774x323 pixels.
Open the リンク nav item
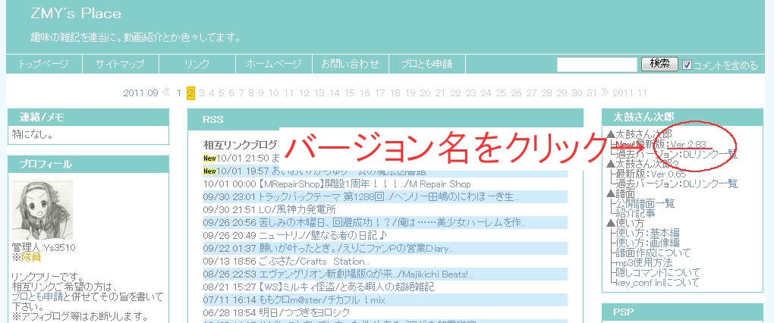(x=197, y=64)
